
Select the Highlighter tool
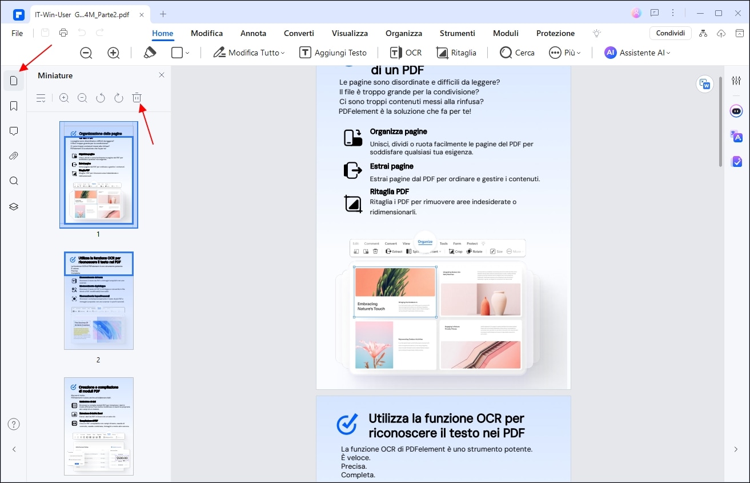tap(150, 53)
